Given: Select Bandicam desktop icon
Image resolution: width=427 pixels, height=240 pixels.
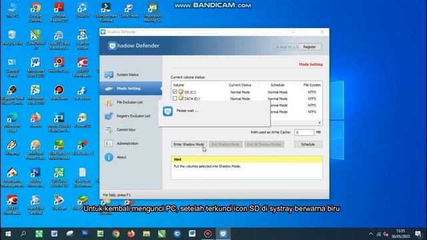Looking at the screenshot, I should 59,93.
